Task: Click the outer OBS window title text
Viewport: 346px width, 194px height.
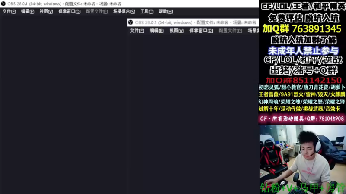Action: tap(64, 4)
